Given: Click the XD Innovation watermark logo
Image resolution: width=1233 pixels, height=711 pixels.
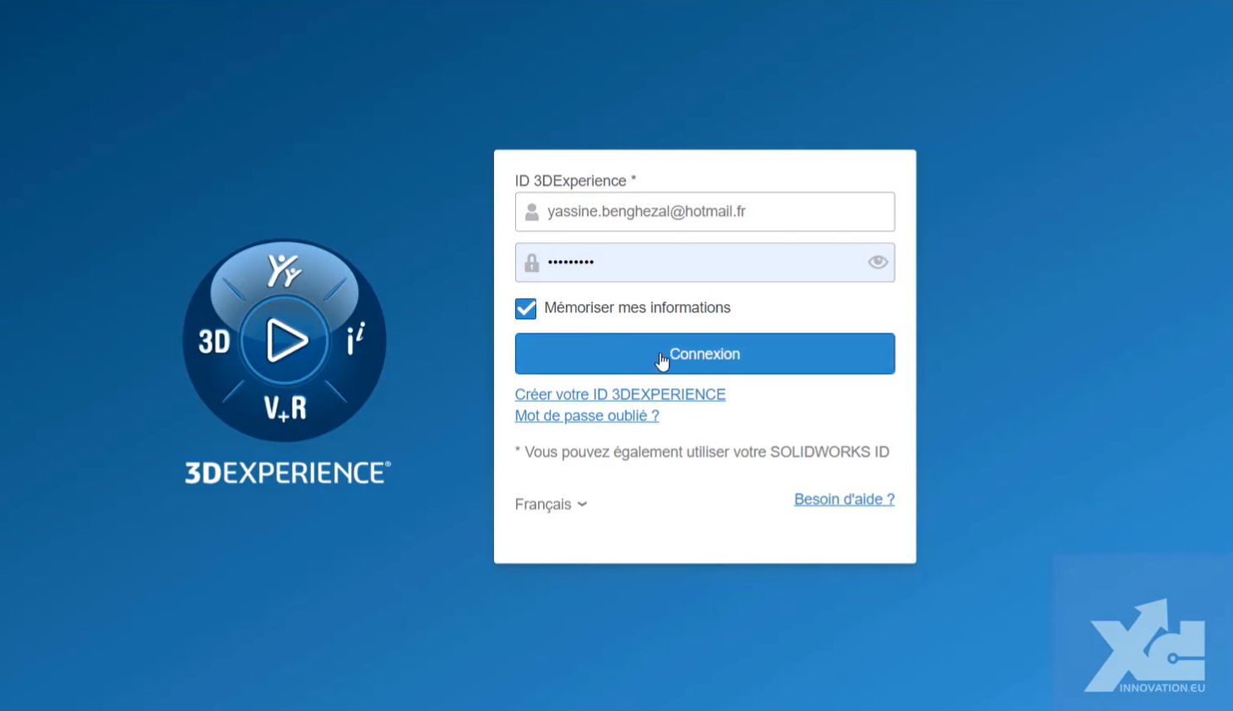Looking at the screenshot, I should point(1147,646).
